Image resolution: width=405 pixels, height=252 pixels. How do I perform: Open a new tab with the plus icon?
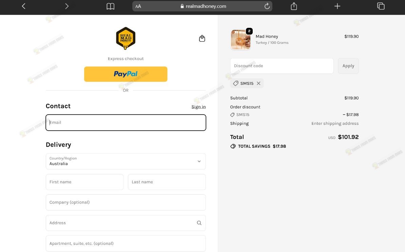pyautogui.click(x=337, y=6)
